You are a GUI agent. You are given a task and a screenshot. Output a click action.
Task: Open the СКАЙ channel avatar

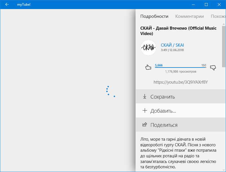tap(149, 48)
